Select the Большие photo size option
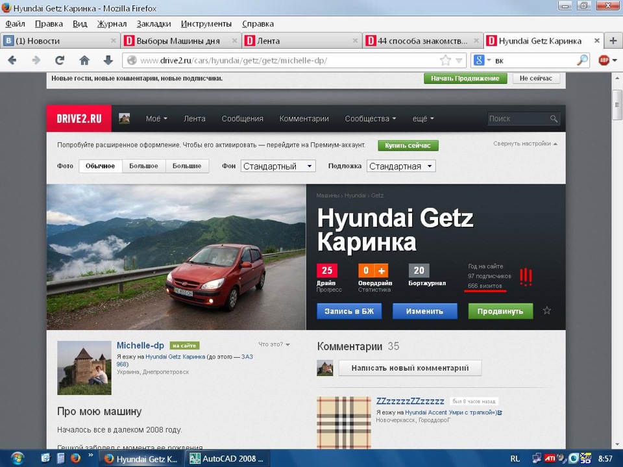The height and width of the screenshot is (467, 623). point(187,166)
